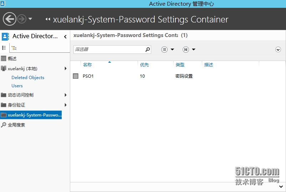Click the xuelankj domain server icon

click(4, 68)
